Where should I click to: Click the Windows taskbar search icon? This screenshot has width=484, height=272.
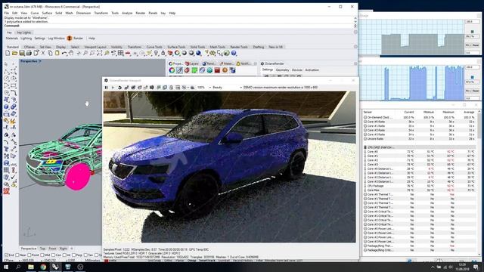(18, 267)
